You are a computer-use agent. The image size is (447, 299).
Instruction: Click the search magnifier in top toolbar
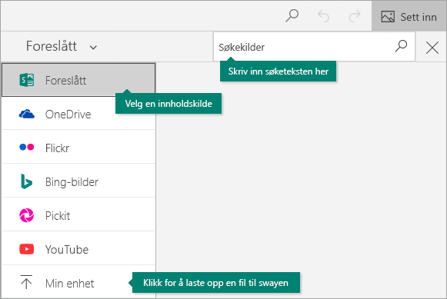click(292, 16)
